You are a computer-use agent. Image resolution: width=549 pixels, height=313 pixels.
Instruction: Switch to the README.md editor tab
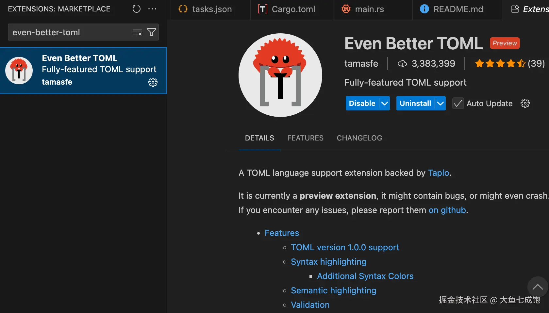(x=457, y=9)
